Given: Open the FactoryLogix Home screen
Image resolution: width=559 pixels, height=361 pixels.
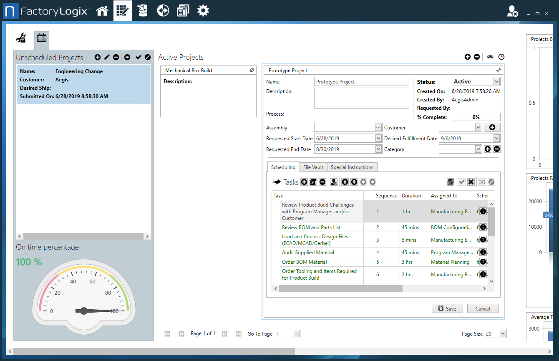Looking at the screenshot, I should pyautogui.click(x=102, y=10).
